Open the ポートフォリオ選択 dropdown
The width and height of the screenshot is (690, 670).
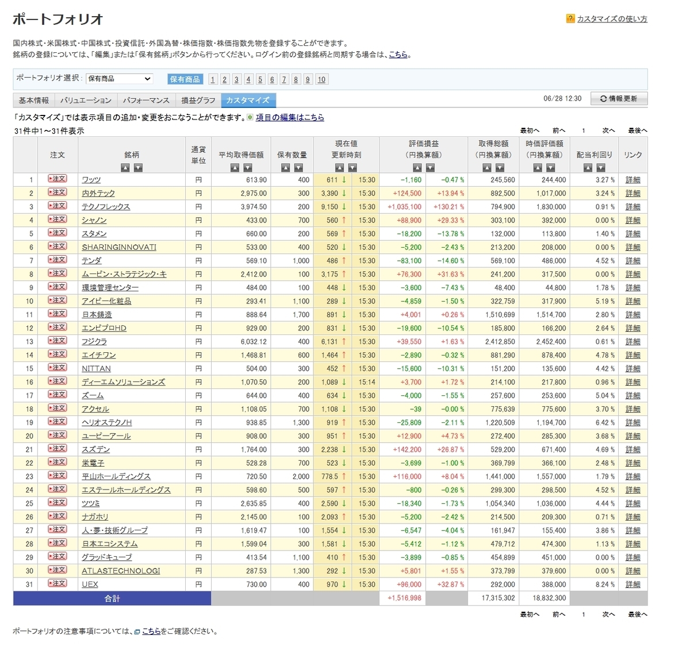(119, 79)
